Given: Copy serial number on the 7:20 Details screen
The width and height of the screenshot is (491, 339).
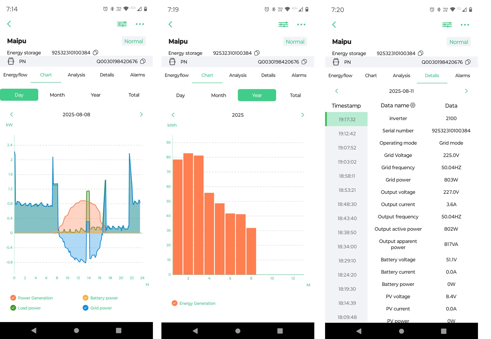Looking at the screenshot, I should coord(421,53).
